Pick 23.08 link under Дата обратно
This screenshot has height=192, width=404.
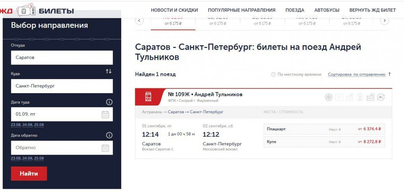click(x=16, y=158)
